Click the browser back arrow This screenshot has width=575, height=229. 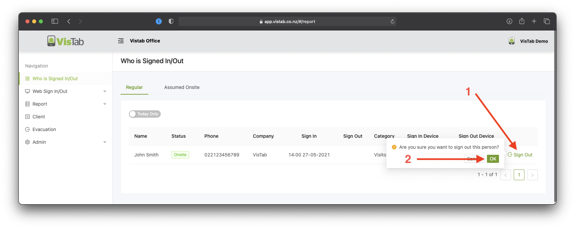(69, 21)
